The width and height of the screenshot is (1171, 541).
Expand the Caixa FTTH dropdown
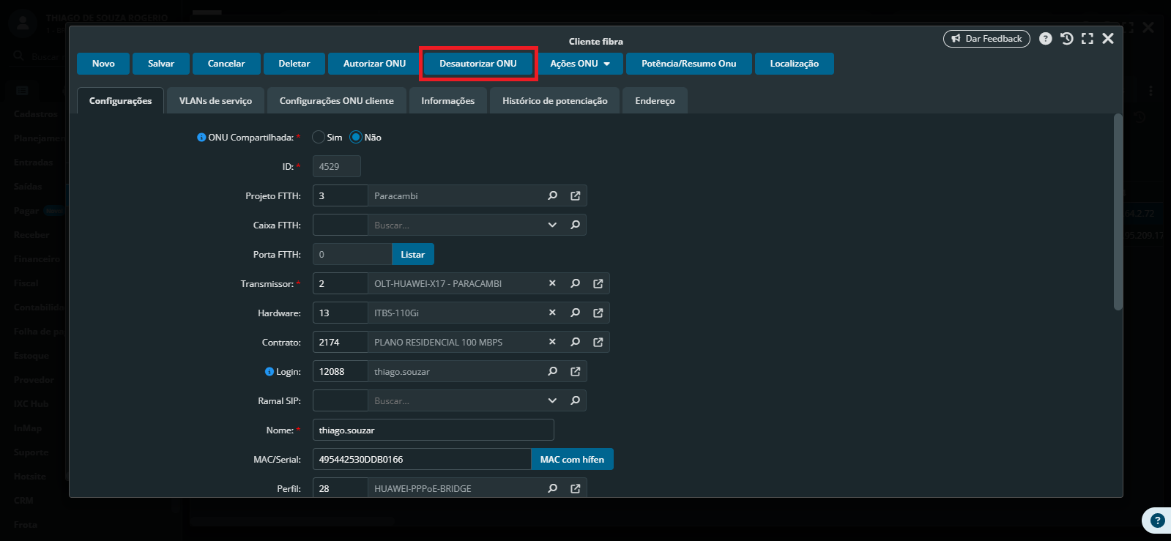(x=552, y=225)
